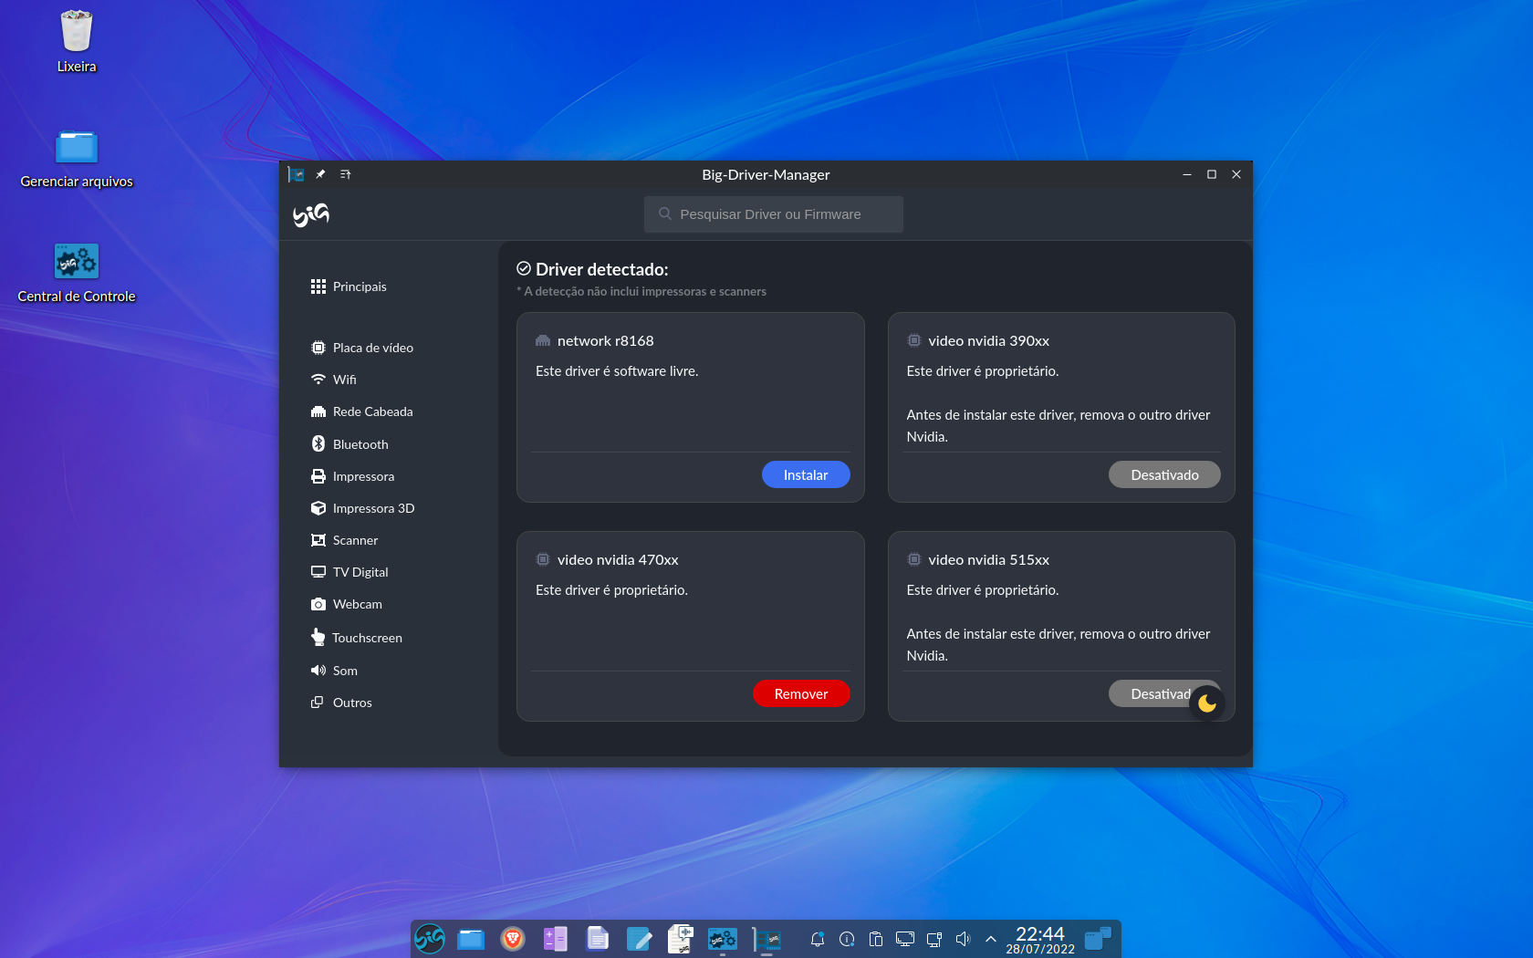Screen dimensions: 1533x958
Task: Open the volume tray icon
Action: point(963,939)
